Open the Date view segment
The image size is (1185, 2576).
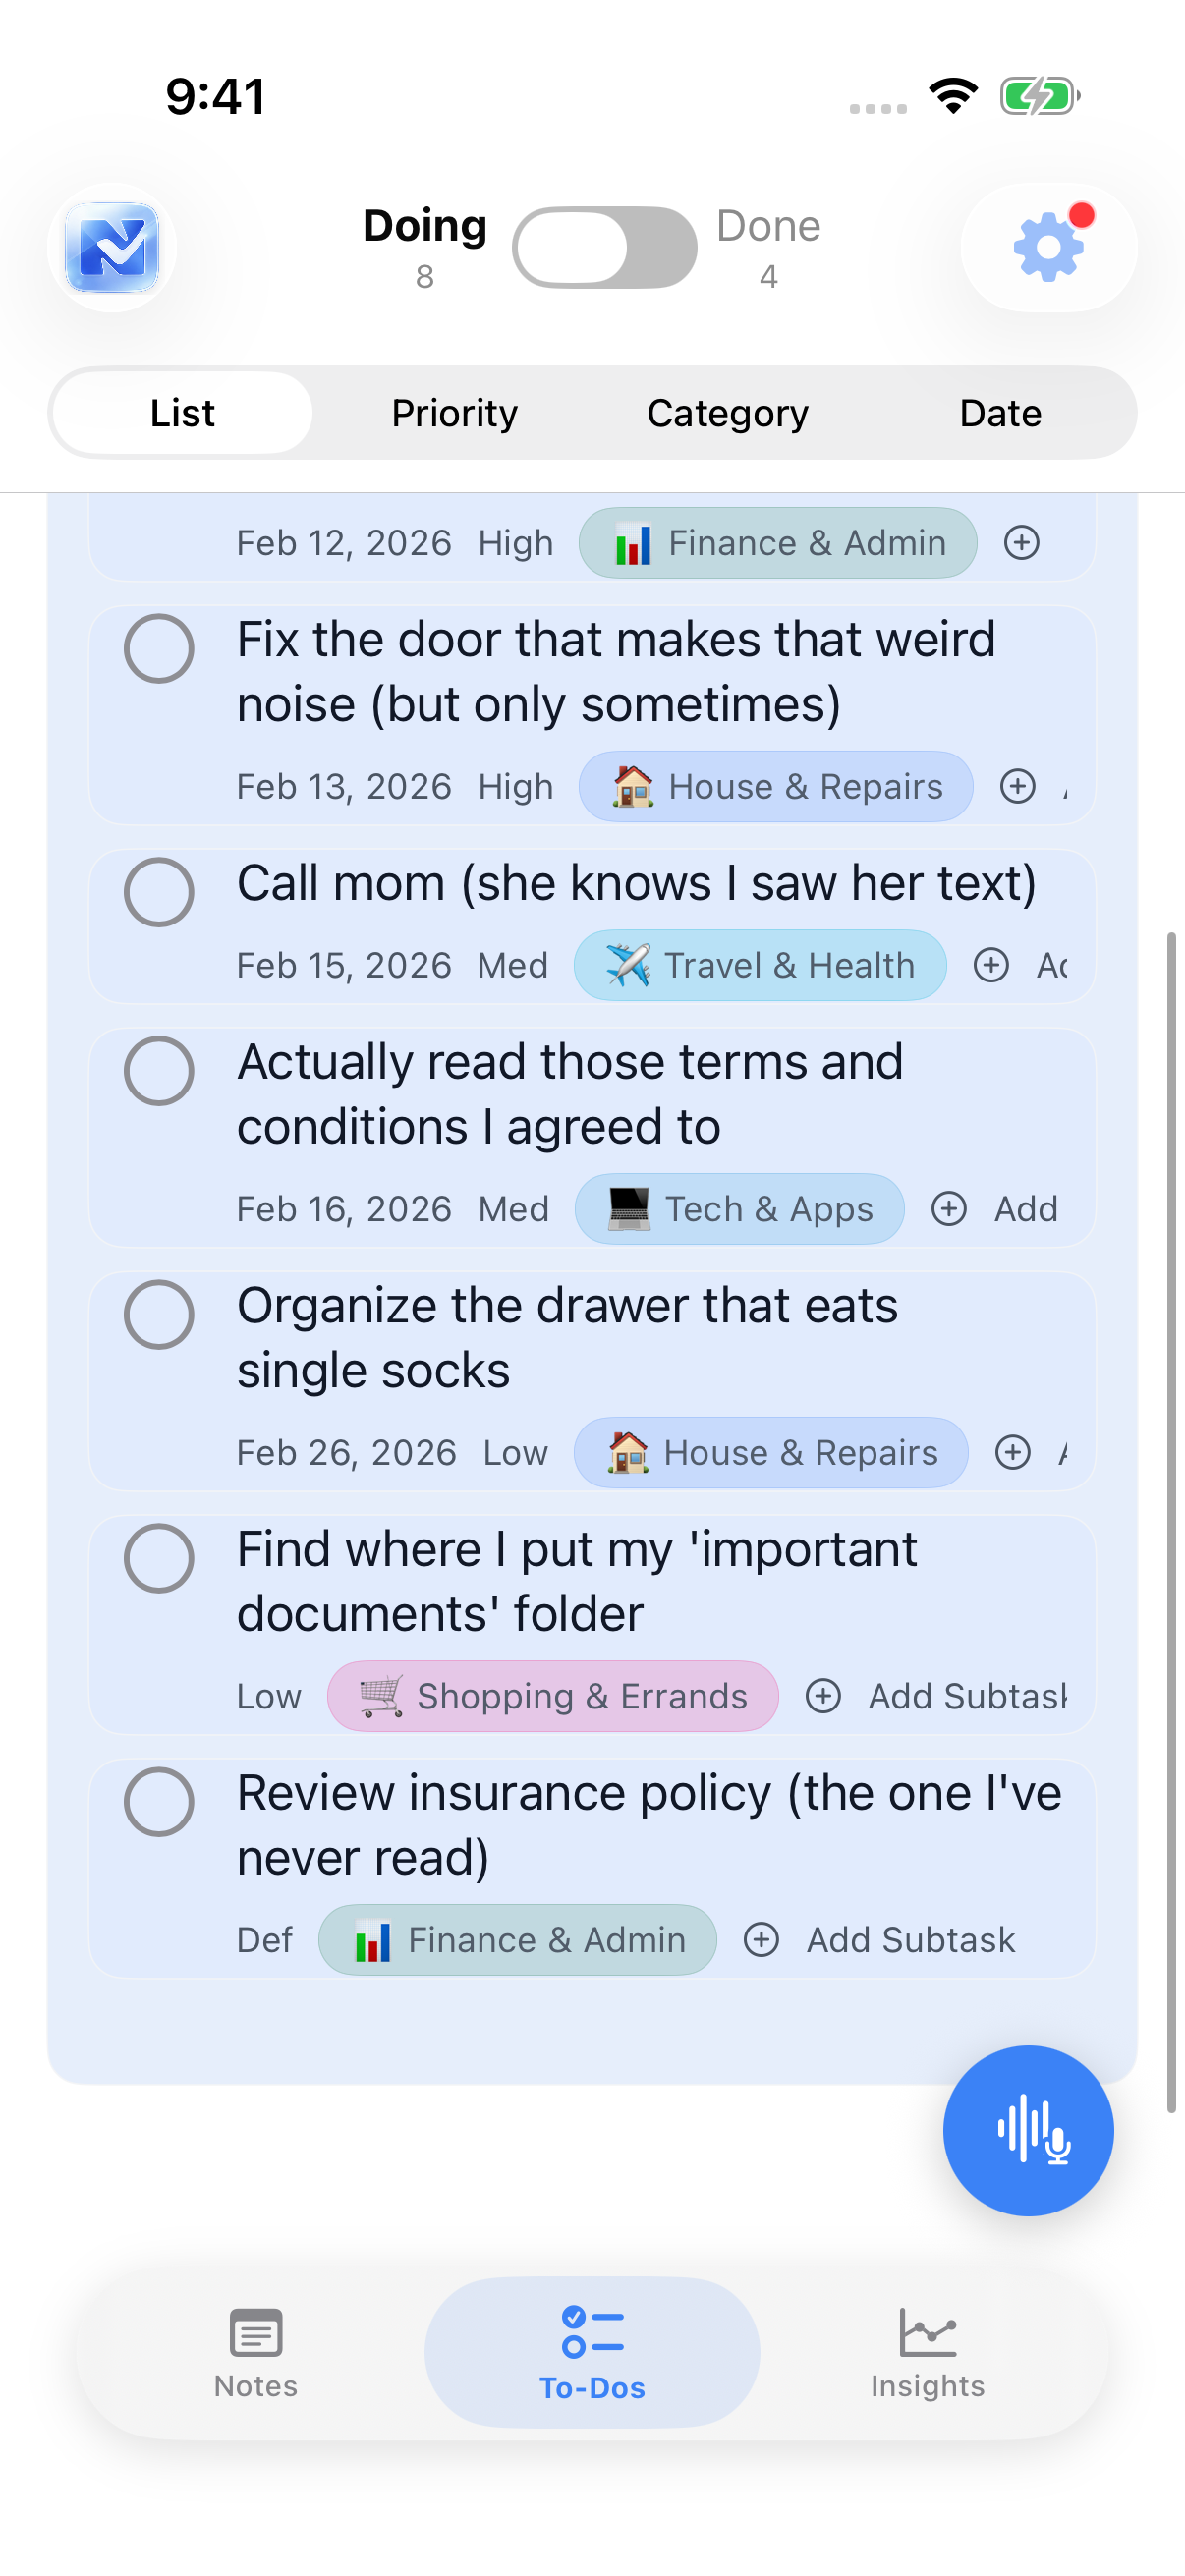pos(1000,412)
